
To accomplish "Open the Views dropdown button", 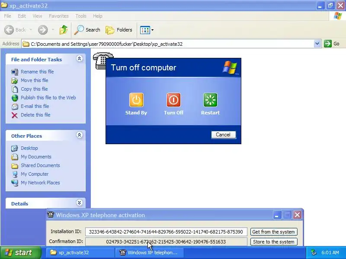I will (x=147, y=30).
